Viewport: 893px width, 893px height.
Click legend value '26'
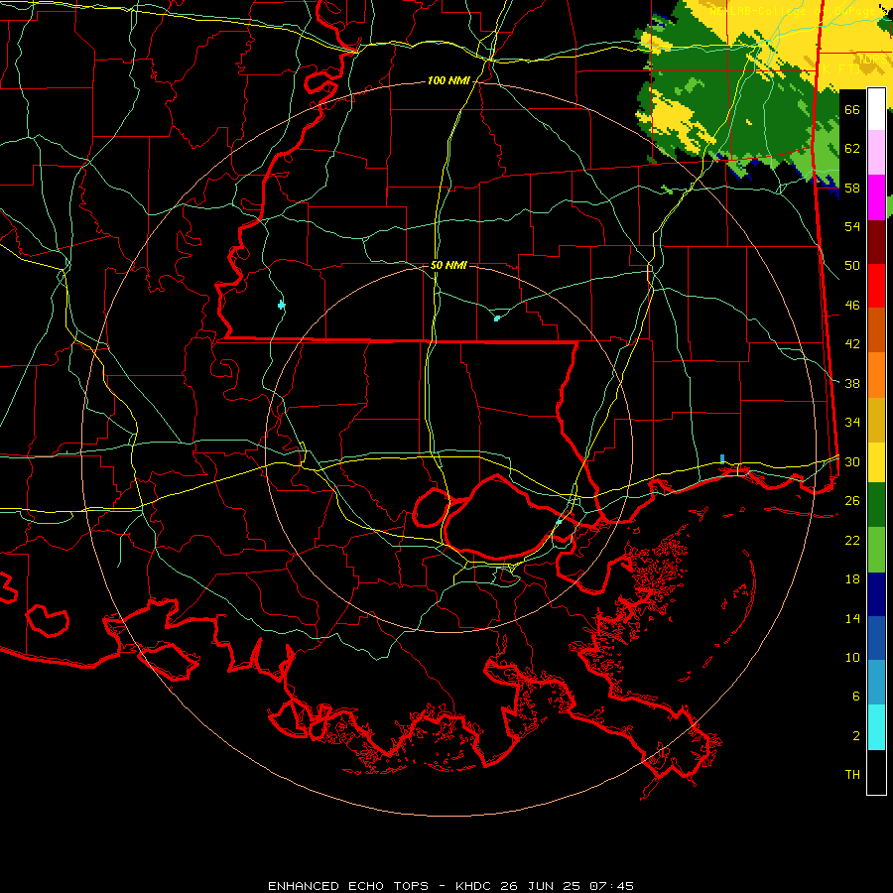click(x=852, y=501)
